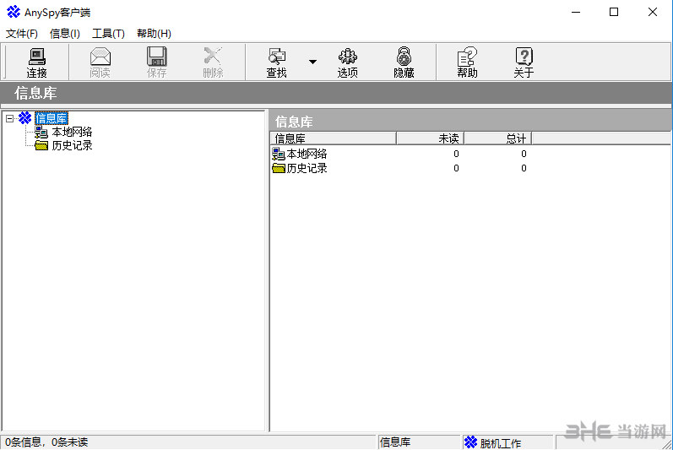Screen dimensions: 673x450
Task: Click the 删除 (Delete) toolbar icon
Action: tap(213, 62)
